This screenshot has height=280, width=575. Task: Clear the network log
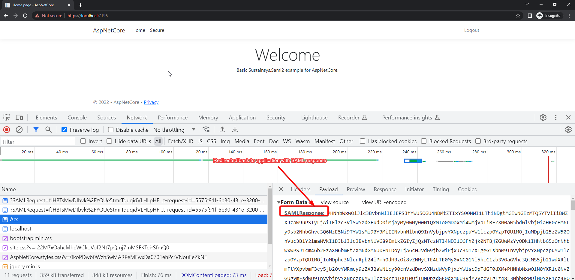19,130
